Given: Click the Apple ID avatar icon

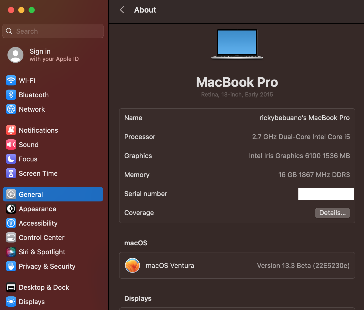Looking at the screenshot, I should pyautogui.click(x=15, y=55).
